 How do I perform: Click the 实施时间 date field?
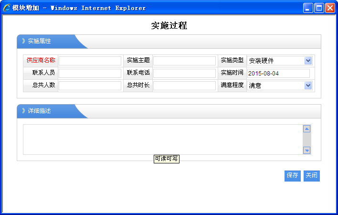pyautogui.click(x=278, y=73)
